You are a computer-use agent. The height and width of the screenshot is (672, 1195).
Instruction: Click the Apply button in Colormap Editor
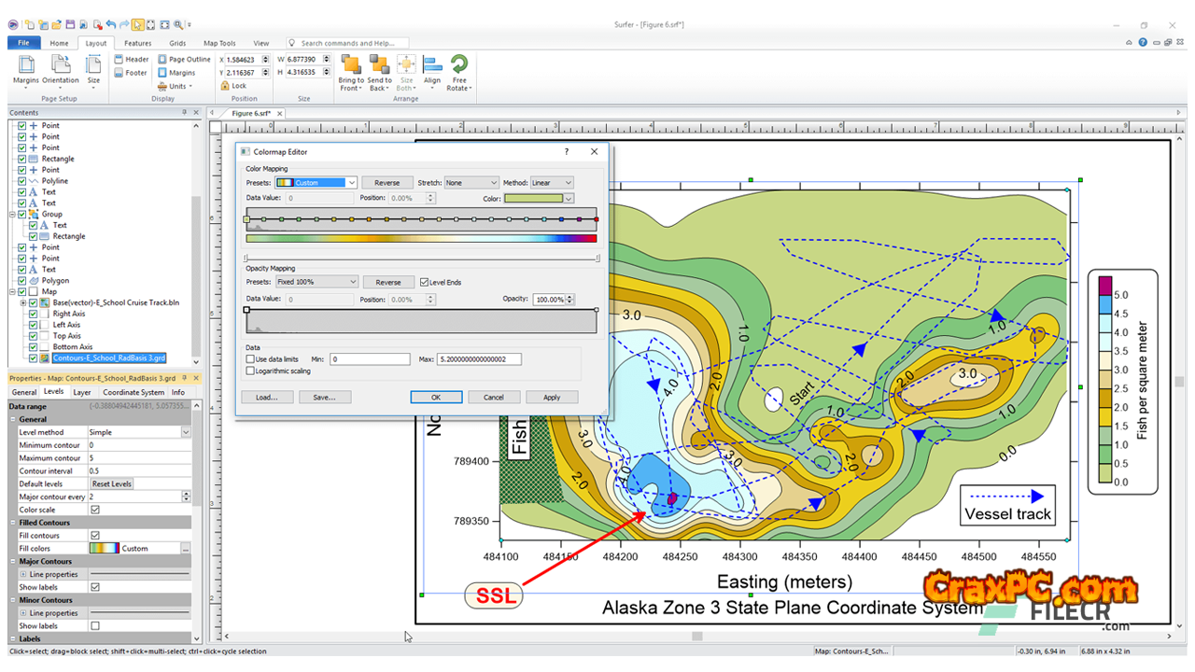tap(552, 398)
